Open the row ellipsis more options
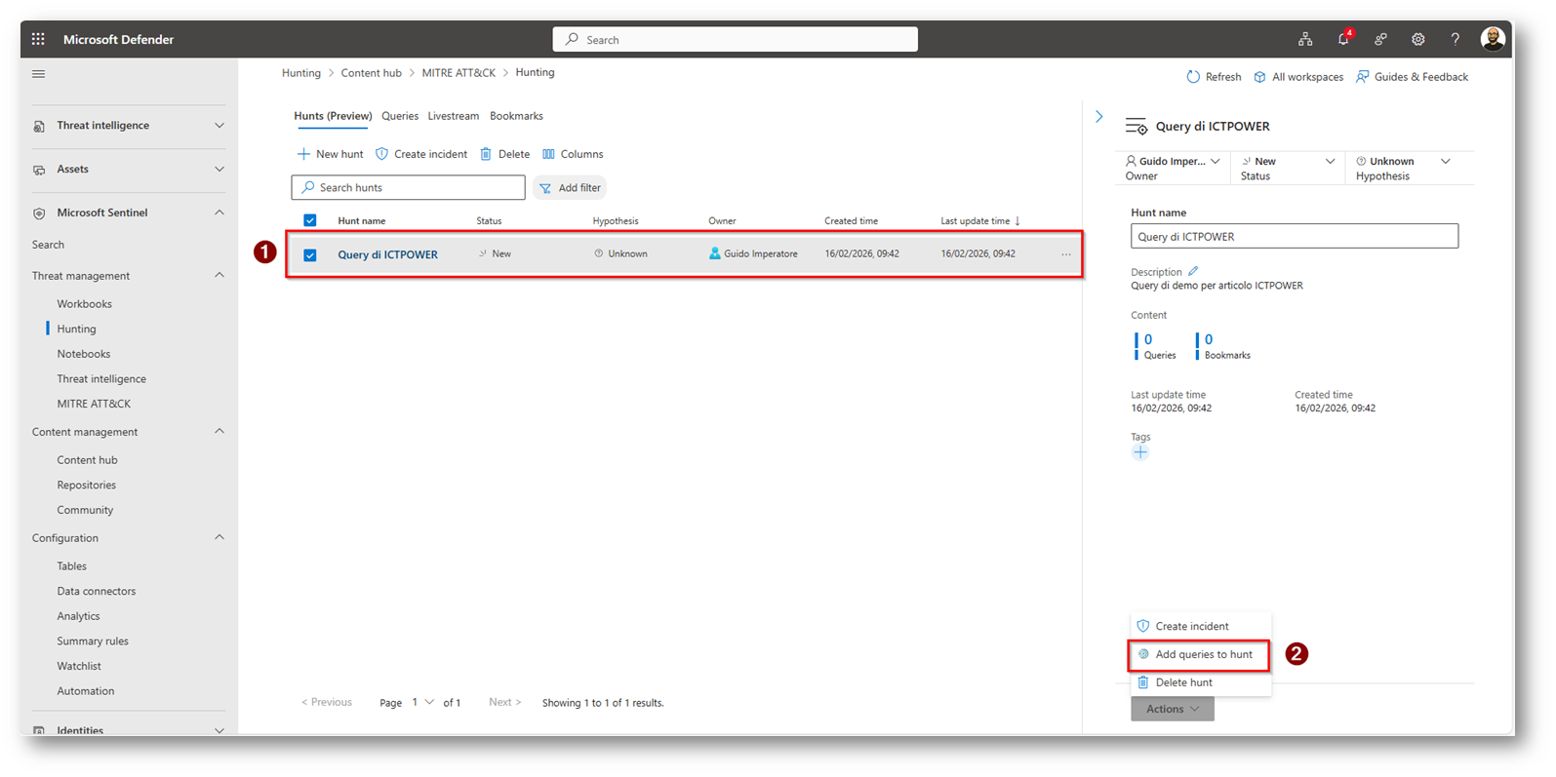 (1066, 254)
